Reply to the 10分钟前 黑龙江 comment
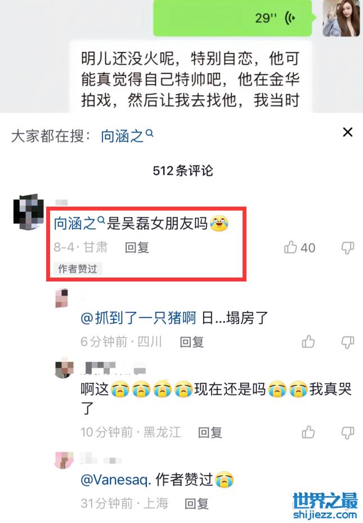Viewport: 363px width, 523px height. 210,432
